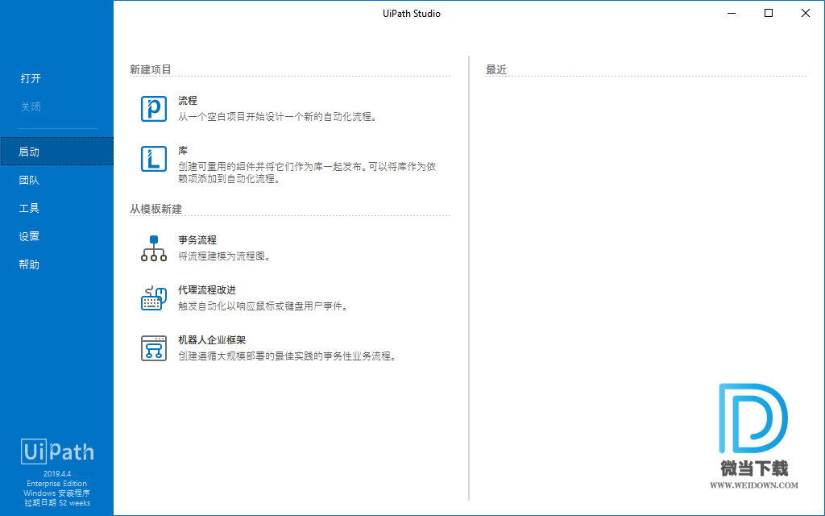
Task: Click description 触发自动化以响应鼠标或键盘用户事件
Action: pyautogui.click(x=263, y=306)
